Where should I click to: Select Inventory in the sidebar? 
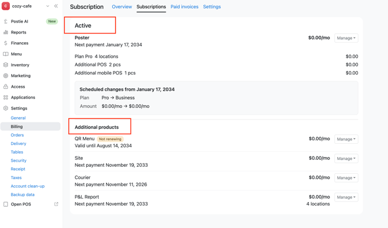pos(20,65)
